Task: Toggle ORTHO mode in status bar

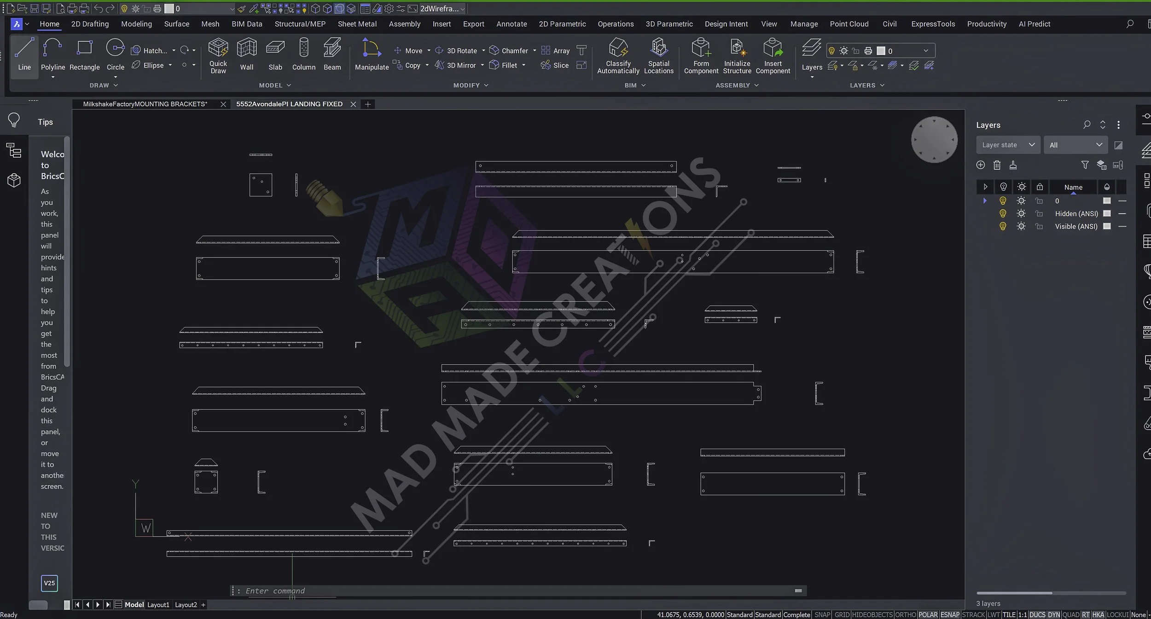Action: 905,614
